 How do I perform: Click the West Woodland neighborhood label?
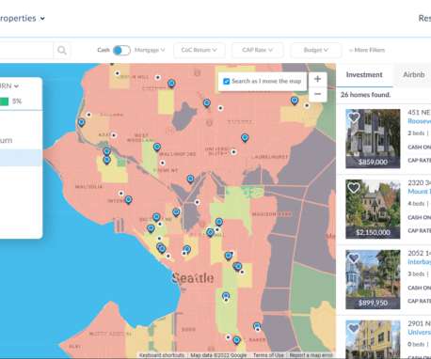click(141, 137)
